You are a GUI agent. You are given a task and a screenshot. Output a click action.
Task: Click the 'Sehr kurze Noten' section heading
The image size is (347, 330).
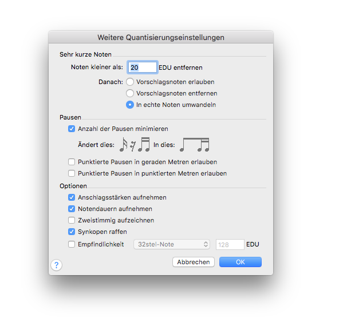tap(85, 54)
